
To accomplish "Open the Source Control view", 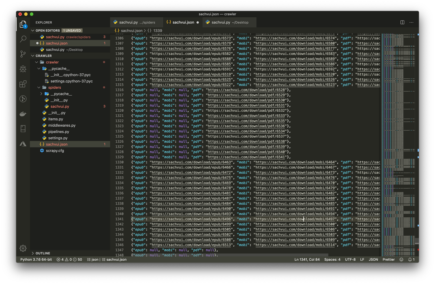I will (x=23, y=54).
